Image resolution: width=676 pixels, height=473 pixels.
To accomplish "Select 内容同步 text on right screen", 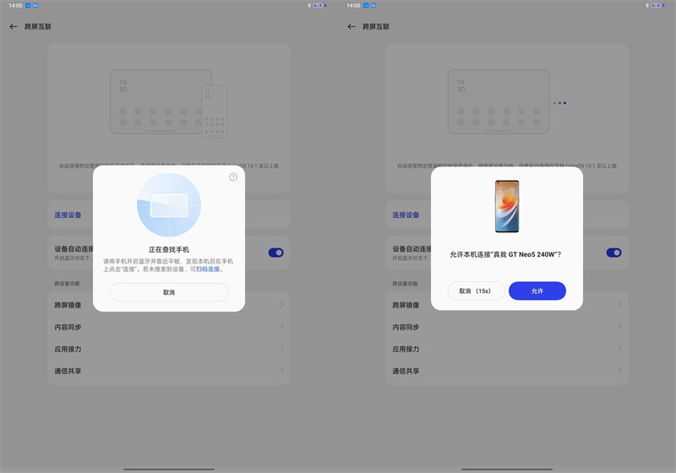I will 406,327.
